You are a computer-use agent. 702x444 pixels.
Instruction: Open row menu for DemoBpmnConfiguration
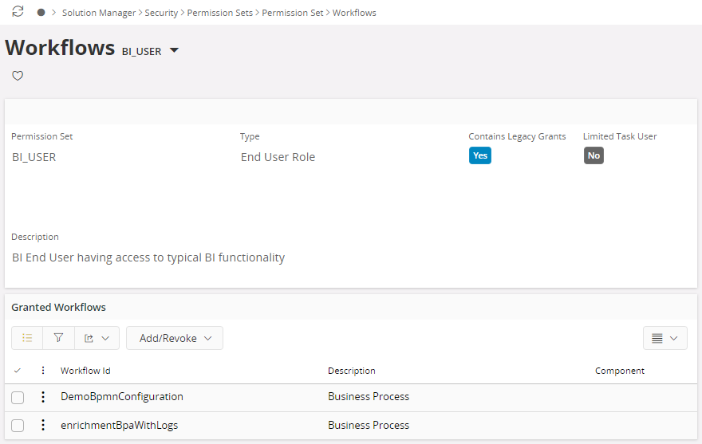pos(43,397)
